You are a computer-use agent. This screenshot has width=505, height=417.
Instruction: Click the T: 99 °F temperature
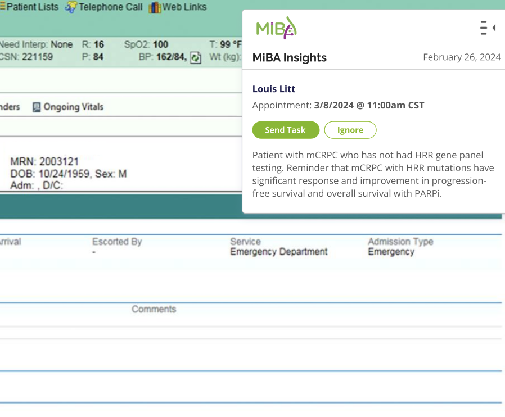coord(225,44)
